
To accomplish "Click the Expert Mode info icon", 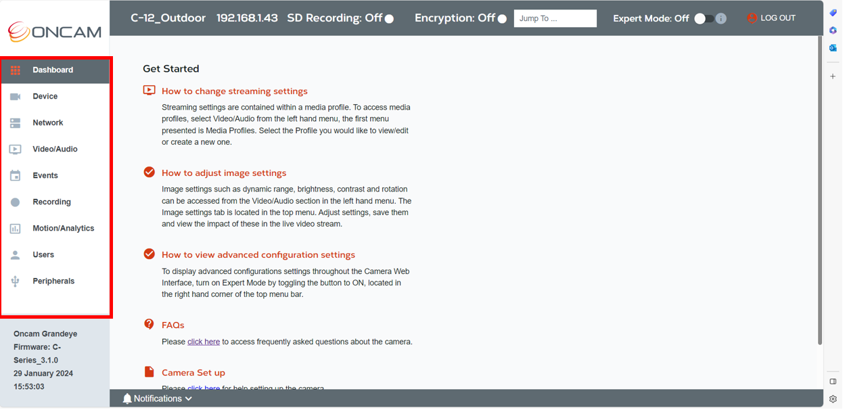I will pos(721,18).
